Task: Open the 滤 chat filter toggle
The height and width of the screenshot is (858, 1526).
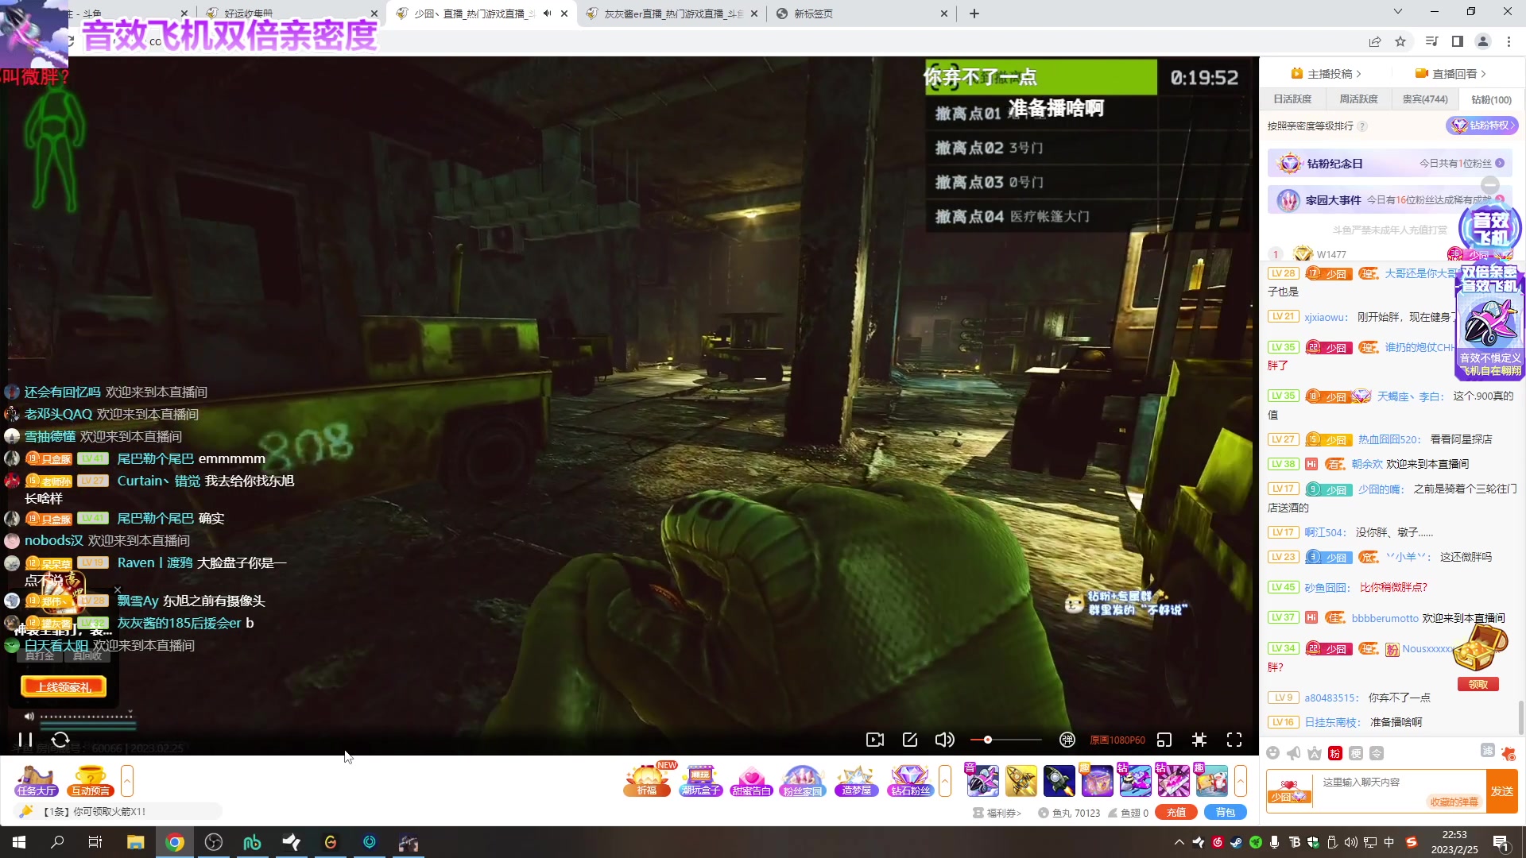Action: click(1488, 751)
